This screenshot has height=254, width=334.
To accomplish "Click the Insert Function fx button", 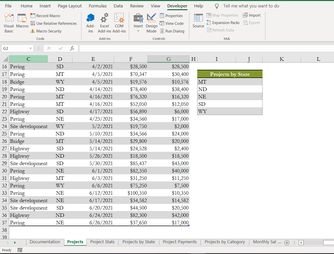I will pyautogui.click(x=72, y=48).
